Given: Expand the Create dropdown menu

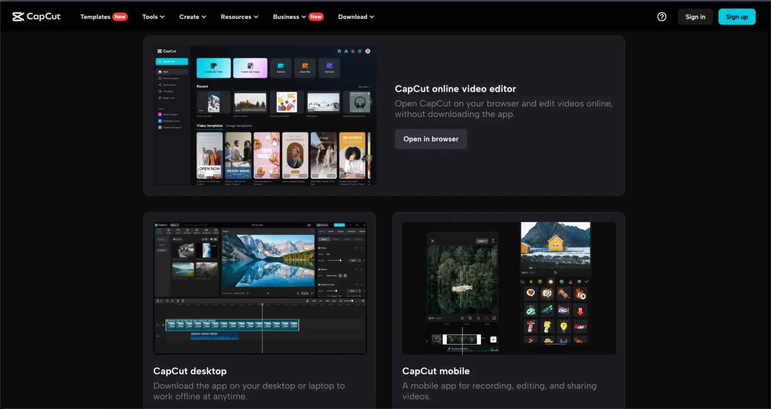Looking at the screenshot, I should pyautogui.click(x=192, y=17).
